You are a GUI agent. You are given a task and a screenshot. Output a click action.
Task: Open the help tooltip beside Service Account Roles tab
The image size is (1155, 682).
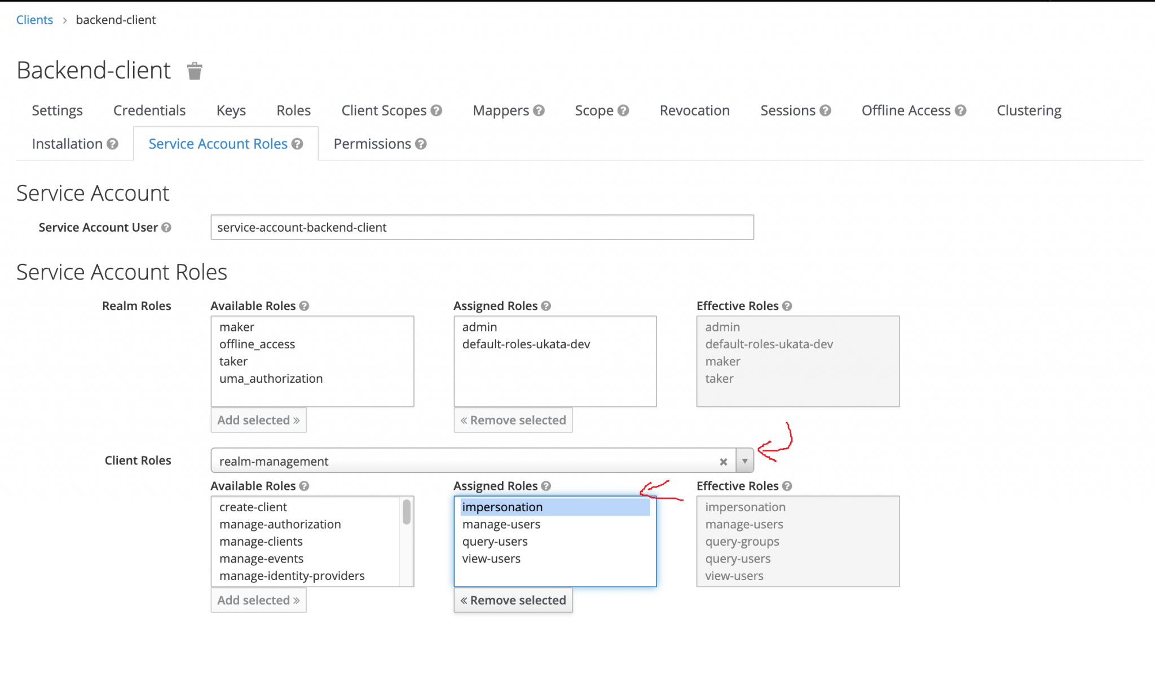click(x=297, y=144)
